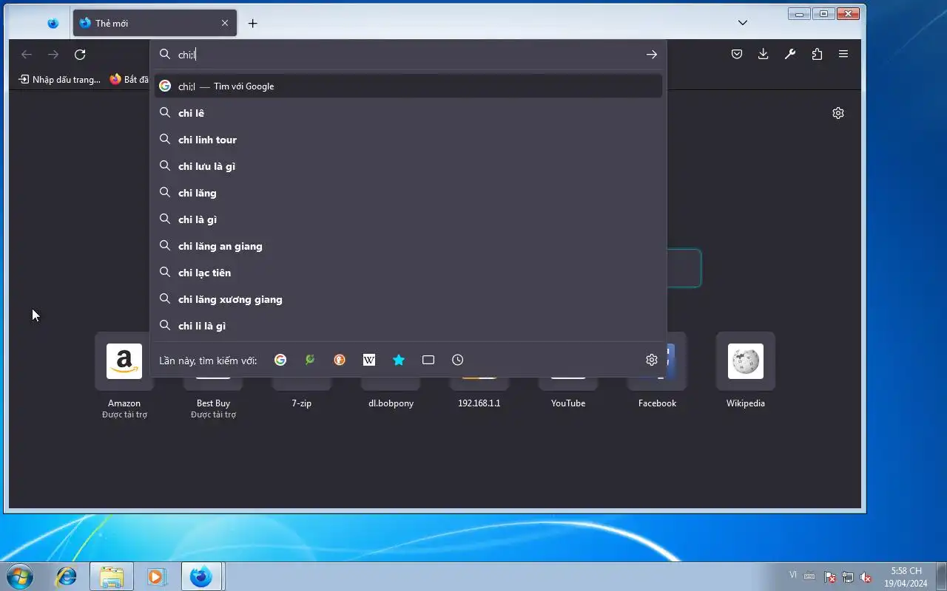Open the Firefox hamburger menu
The image size is (947, 591).
pos(843,54)
